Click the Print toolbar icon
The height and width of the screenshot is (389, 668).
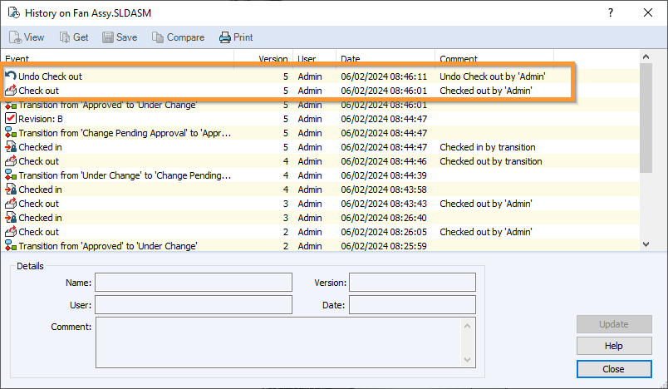[x=224, y=37]
